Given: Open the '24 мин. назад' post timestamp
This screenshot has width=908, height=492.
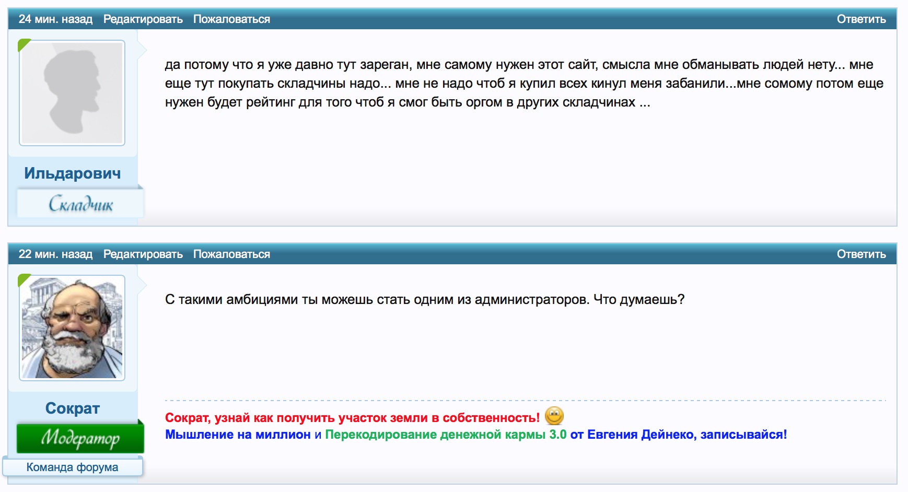Looking at the screenshot, I should point(55,19).
